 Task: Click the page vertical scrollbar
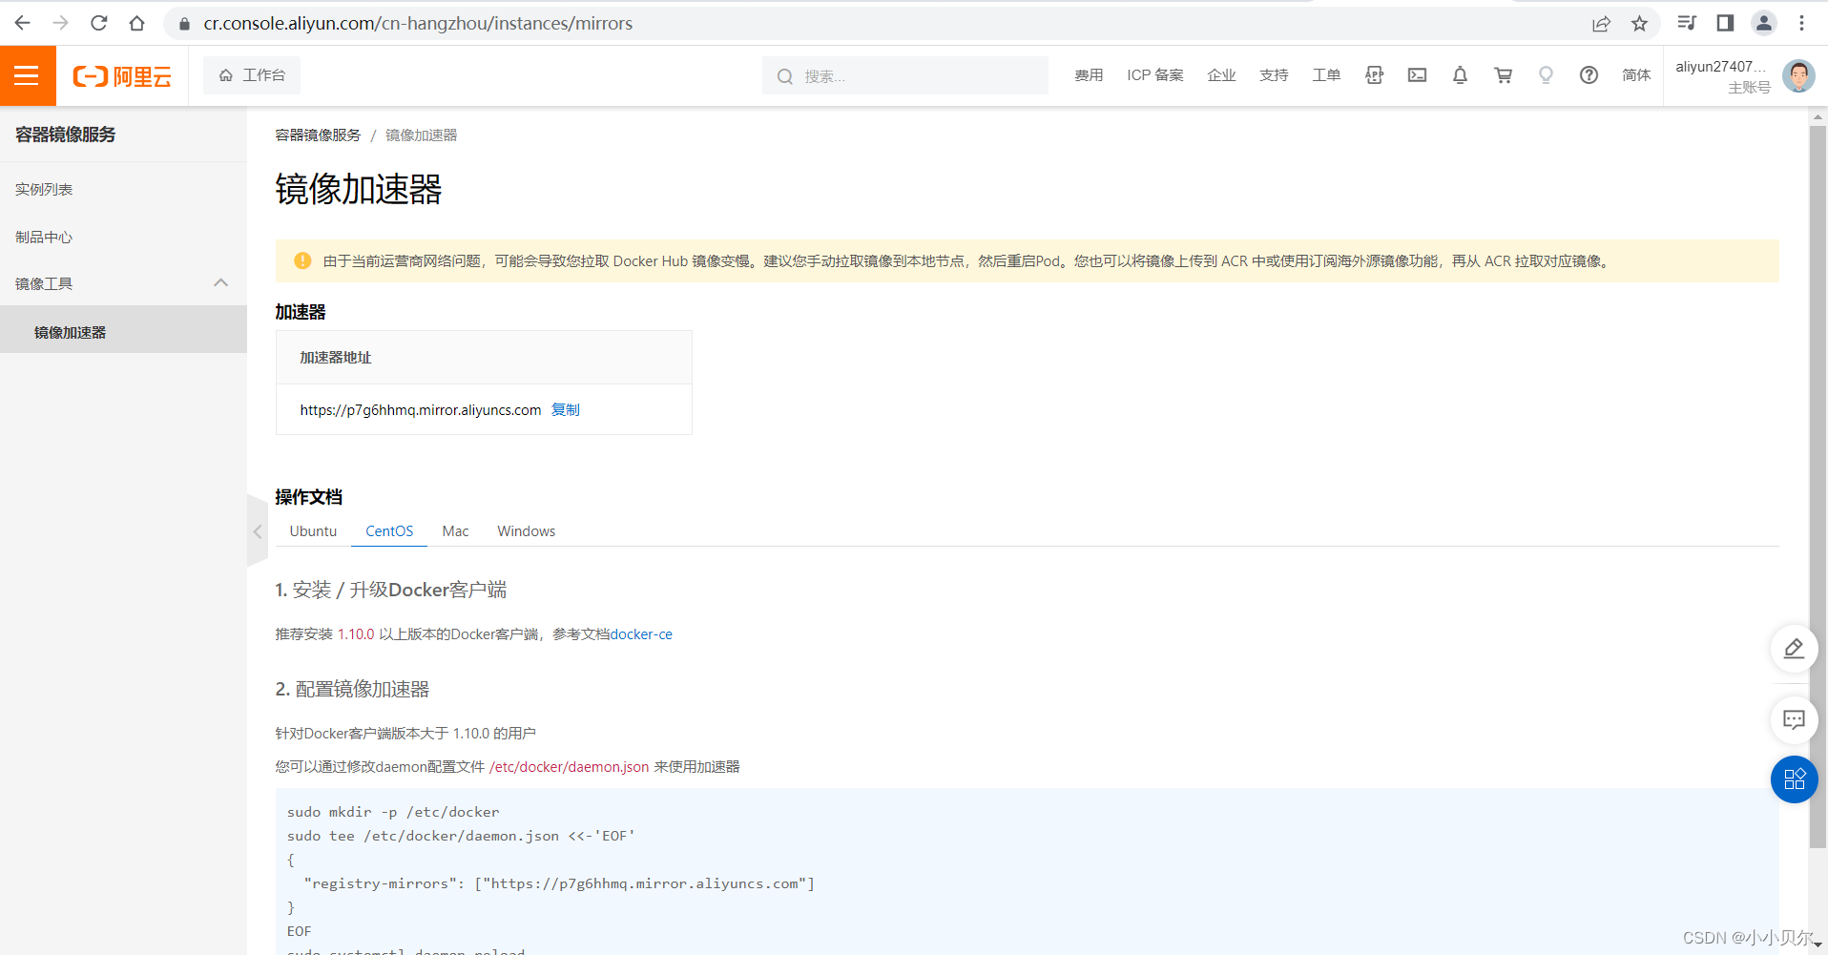tap(1818, 487)
